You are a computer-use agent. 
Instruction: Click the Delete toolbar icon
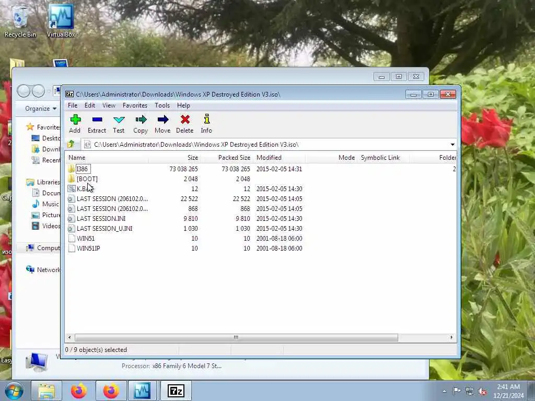(x=185, y=120)
